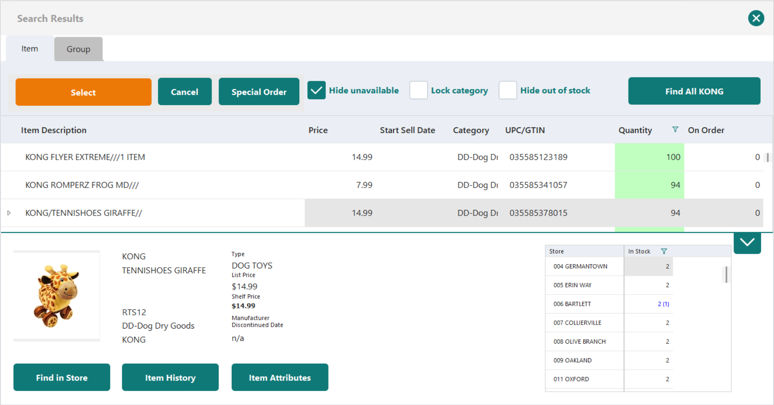This screenshot has height=405, width=774.
Task: Select store 011 OXFORD
Action: point(571,379)
